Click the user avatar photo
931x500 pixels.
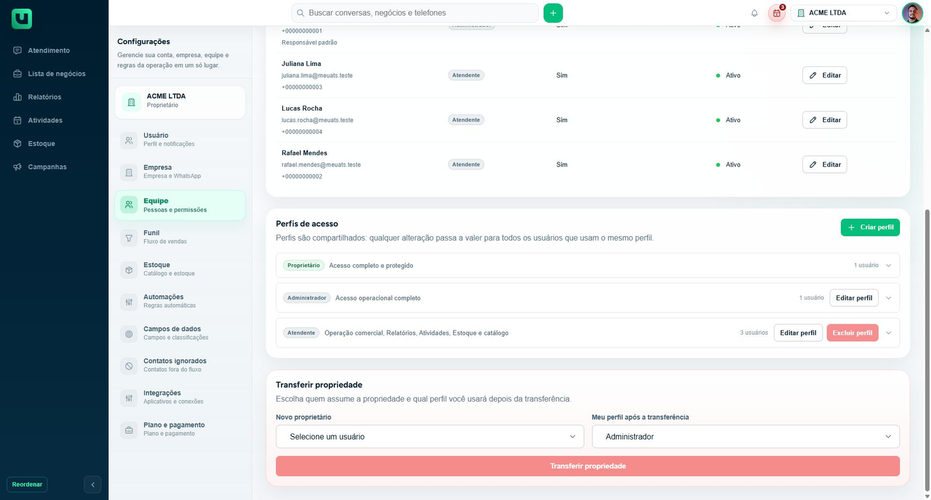(912, 13)
